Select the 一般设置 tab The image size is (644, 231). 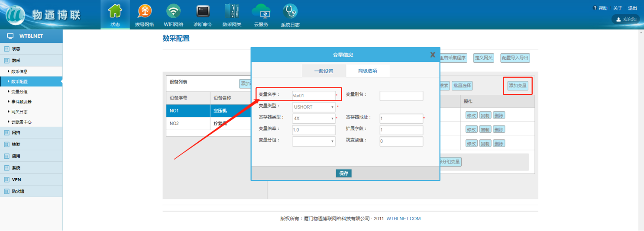coord(324,71)
